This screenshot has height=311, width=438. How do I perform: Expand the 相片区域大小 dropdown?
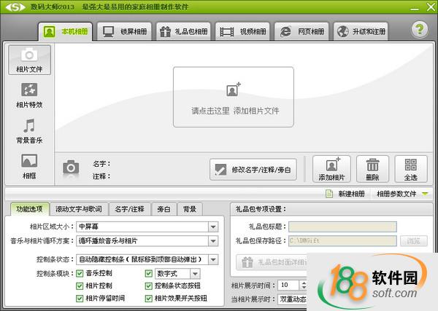click(213, 227)
